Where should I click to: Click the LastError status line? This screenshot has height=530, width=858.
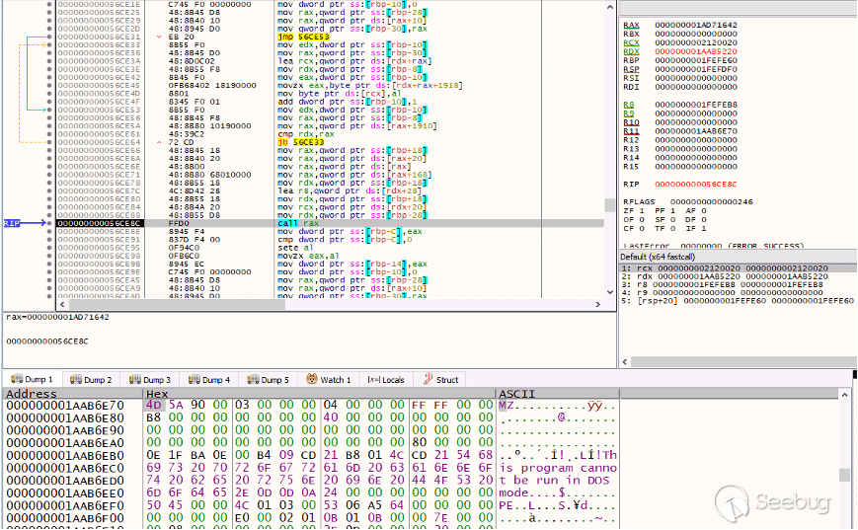pyautogui.click(x=713, y=246)
